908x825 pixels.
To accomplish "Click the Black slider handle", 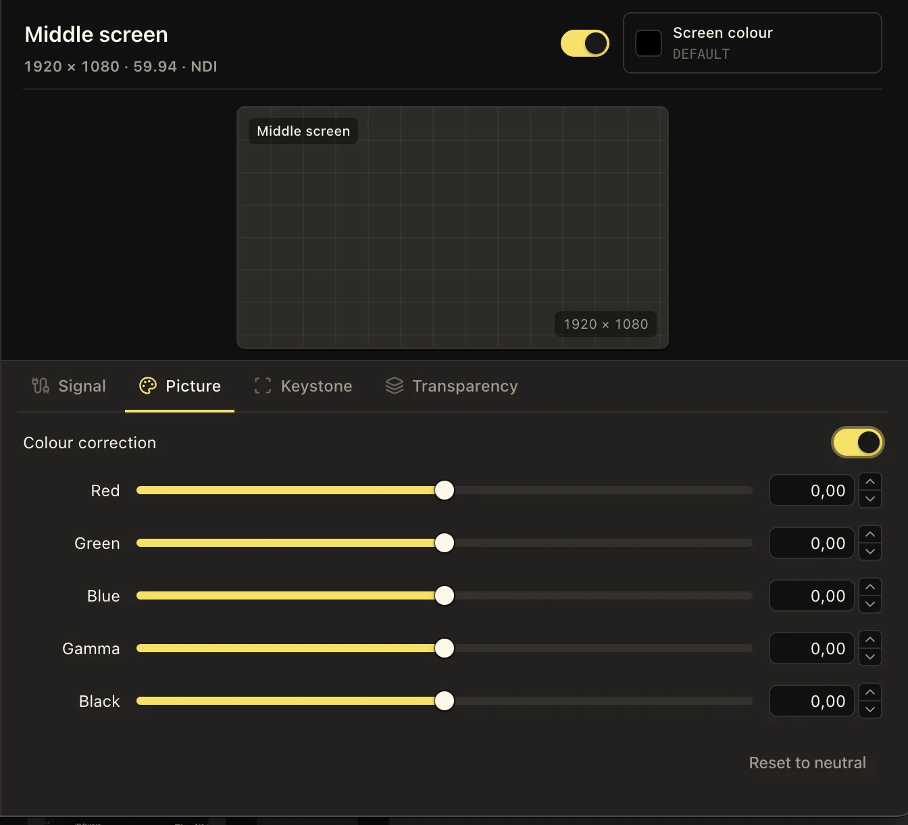I will click(445, 701).
